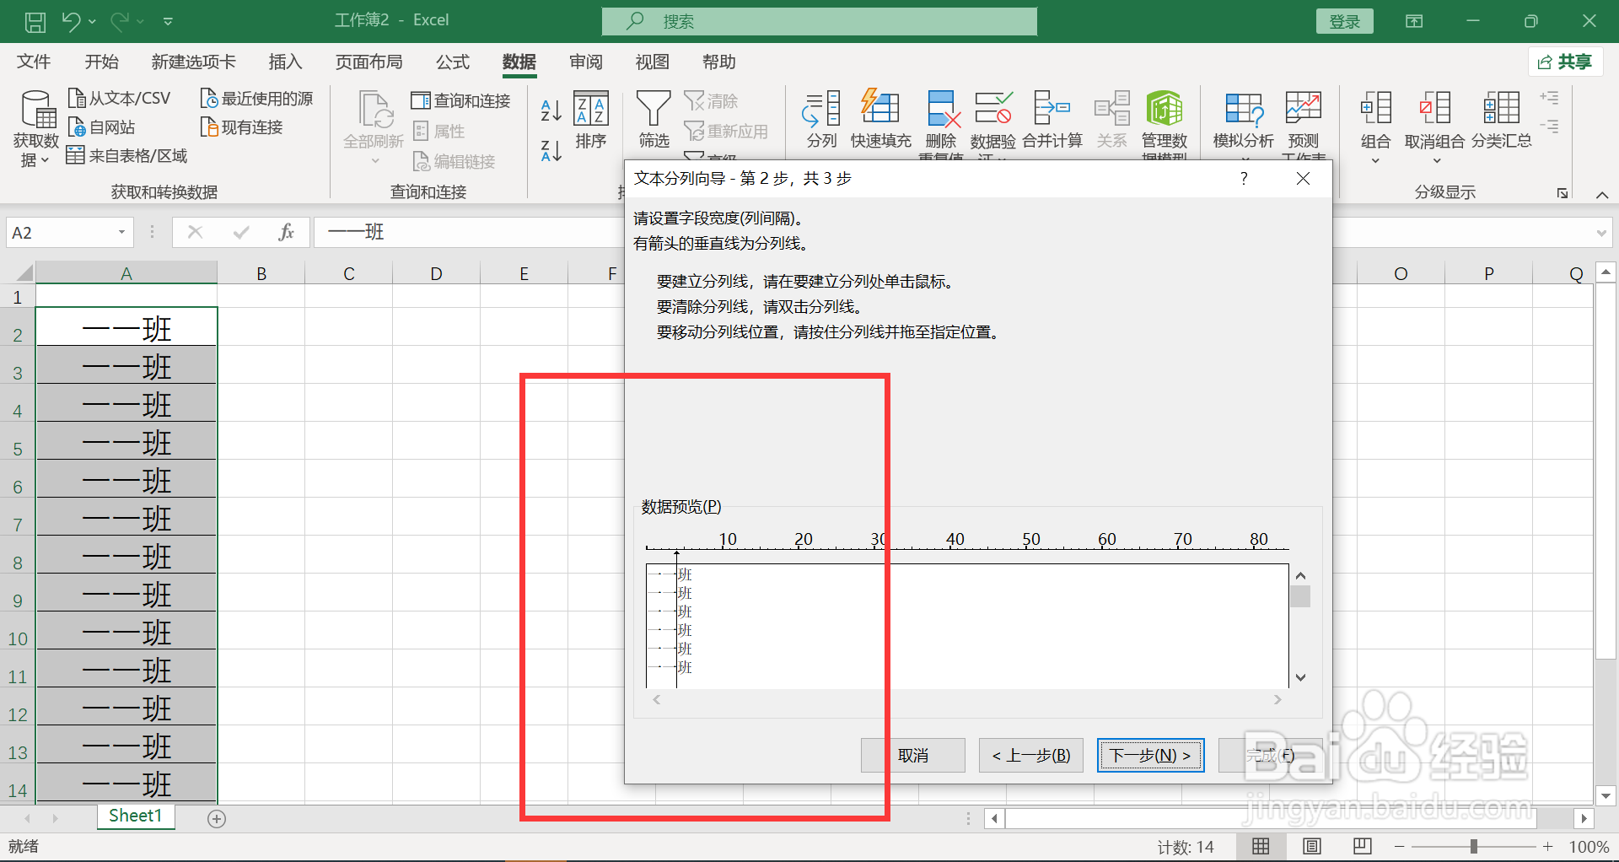
Task: Click Next (下一步) in the wizard
Action: click(x=1150, y=755)
